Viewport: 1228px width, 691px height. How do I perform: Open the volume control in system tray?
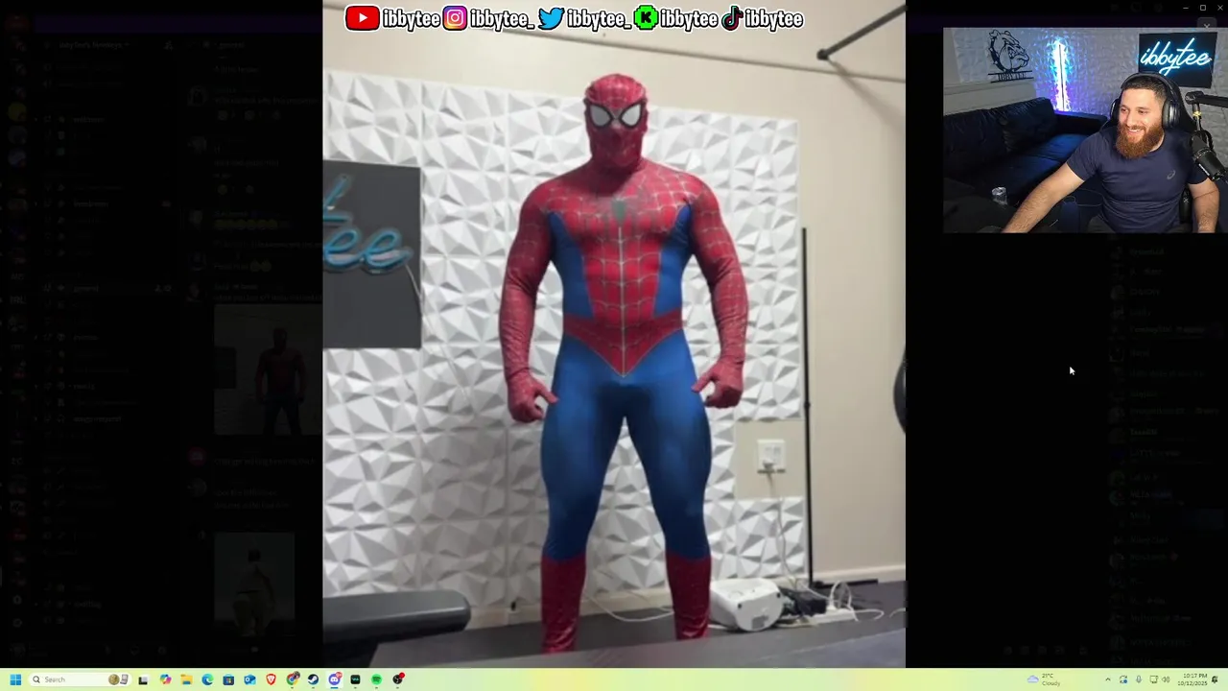click(x=1167, y=679)
